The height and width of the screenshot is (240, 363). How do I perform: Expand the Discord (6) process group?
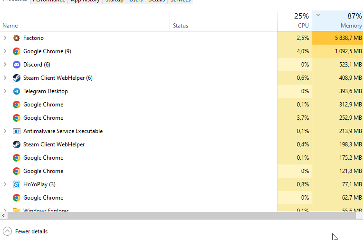[x=5, y=65]
